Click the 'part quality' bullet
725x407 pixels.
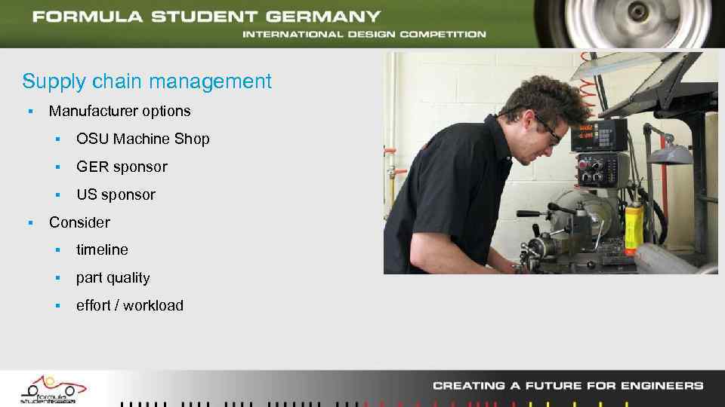[x=113, y=278]
